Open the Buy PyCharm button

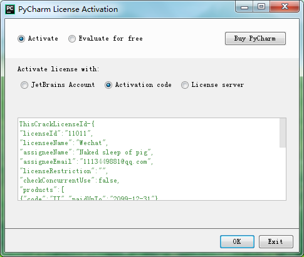[x=255, y=39]
